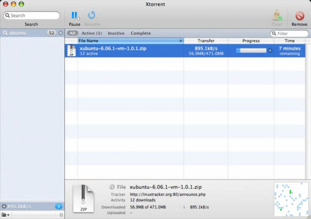
Task: Click the tracker URL linuxtracker.org
Action: tap(168, 194)
